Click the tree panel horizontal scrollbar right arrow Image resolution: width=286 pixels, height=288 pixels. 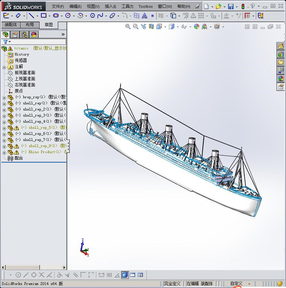coord(64,267)
